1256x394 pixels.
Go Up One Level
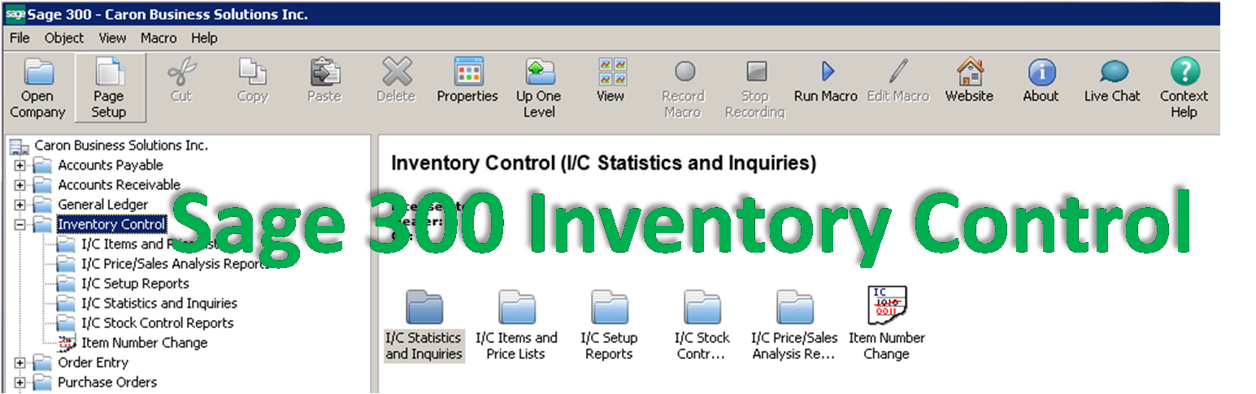click(539, 88)
